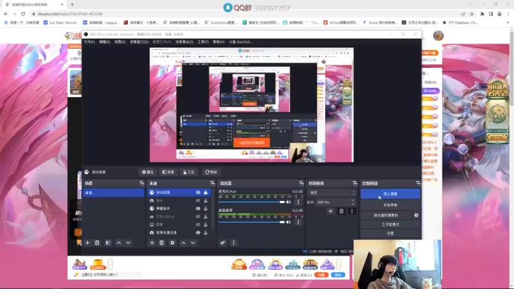Open a new Chrome tab
This screenshot has width=514, height=289.
pos(72,4)
